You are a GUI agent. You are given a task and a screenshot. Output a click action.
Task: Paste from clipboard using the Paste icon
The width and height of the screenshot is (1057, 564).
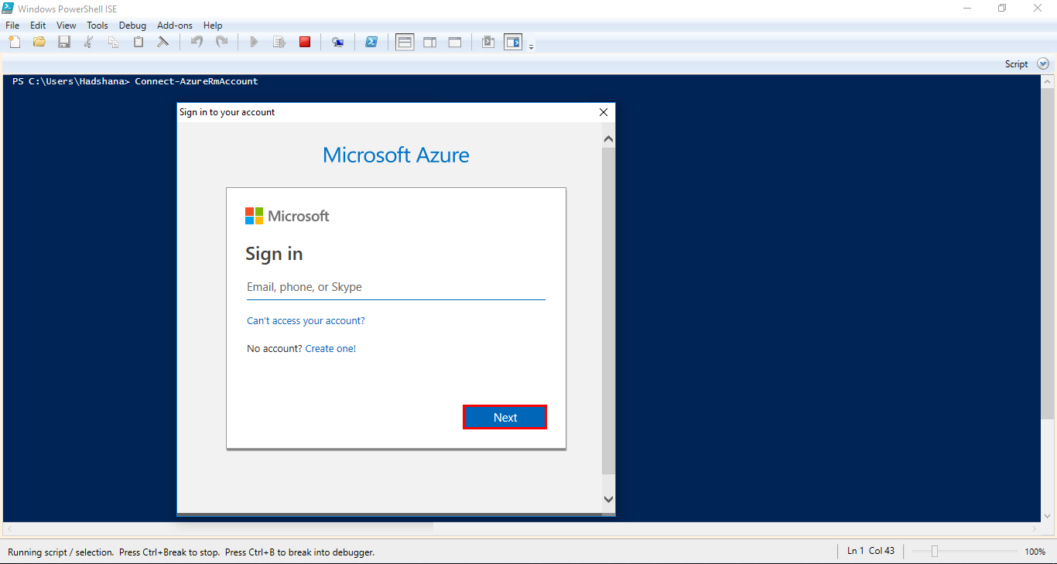(139, 42)
